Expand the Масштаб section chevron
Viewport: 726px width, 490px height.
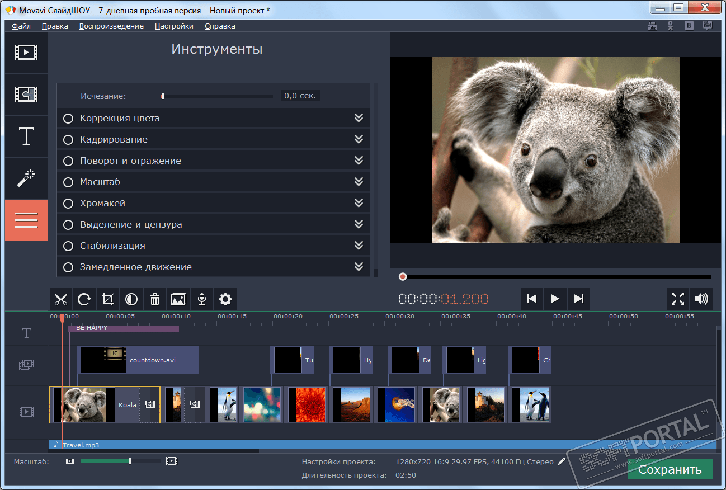point(359,182)
